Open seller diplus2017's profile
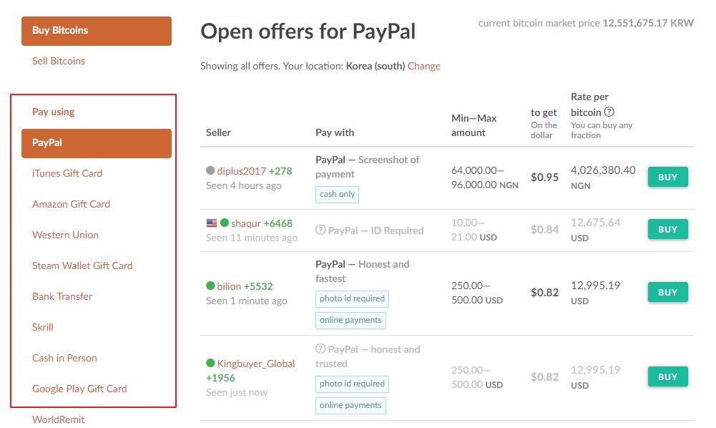This screenshot has width=716, height=428. 241,171
